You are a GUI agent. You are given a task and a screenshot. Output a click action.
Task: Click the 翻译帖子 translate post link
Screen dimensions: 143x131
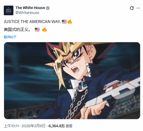tap(10, 37)
